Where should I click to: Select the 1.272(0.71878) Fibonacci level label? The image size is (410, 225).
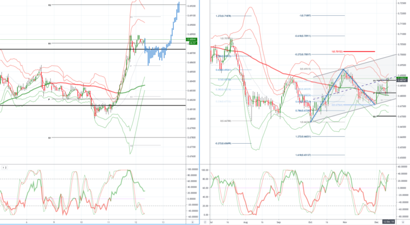tap(224, 16)
